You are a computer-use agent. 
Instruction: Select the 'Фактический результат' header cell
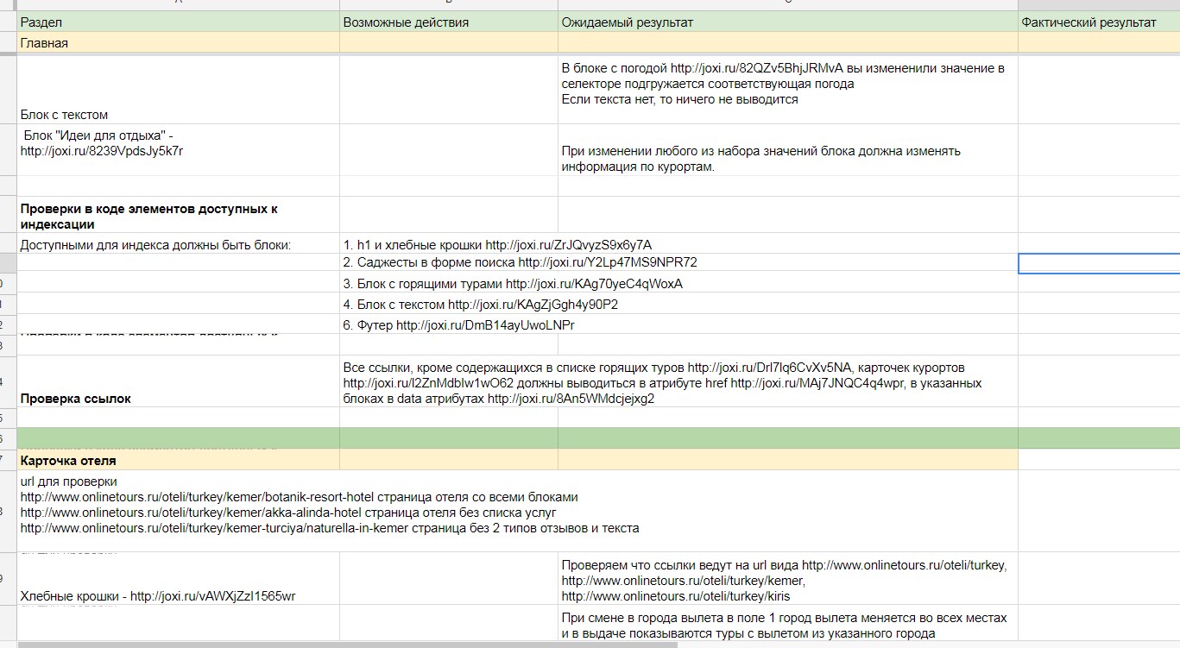click(x=1099, y=22)
